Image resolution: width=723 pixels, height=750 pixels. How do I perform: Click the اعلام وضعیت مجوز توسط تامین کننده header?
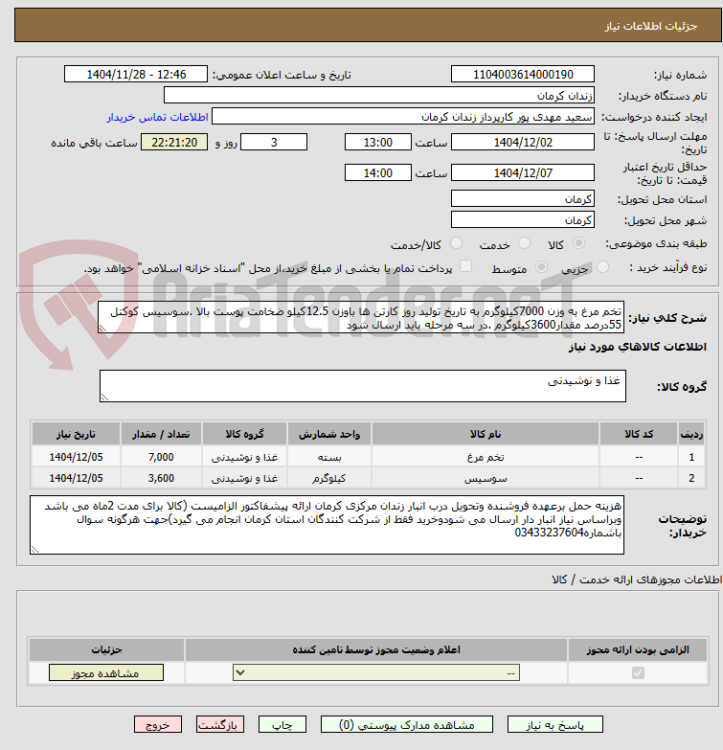(x=376, y=649)
